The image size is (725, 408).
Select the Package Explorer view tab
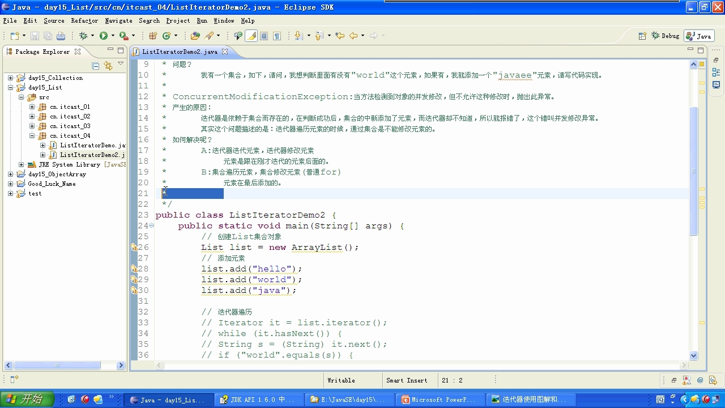42,52
